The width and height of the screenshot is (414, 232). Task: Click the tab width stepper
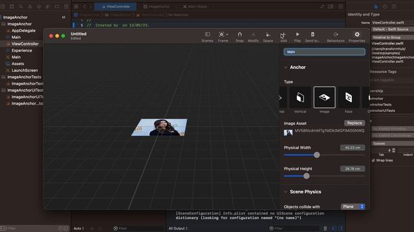tap(394, 150)
